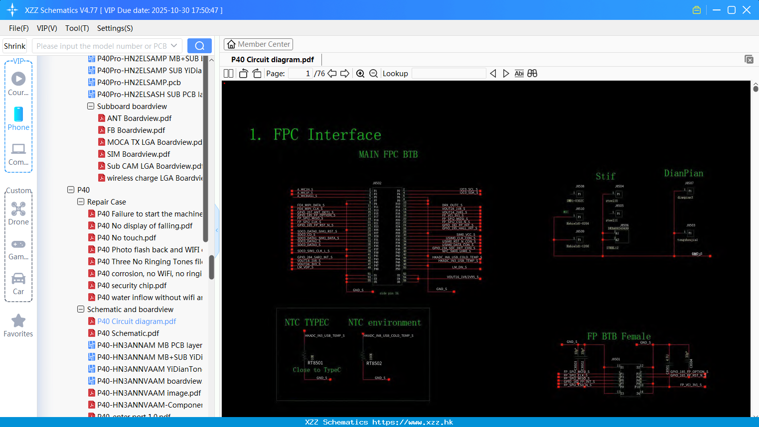Collapse the P40 tree node
This screenshot has width=759, height=427.
click(x=71, y=190)
